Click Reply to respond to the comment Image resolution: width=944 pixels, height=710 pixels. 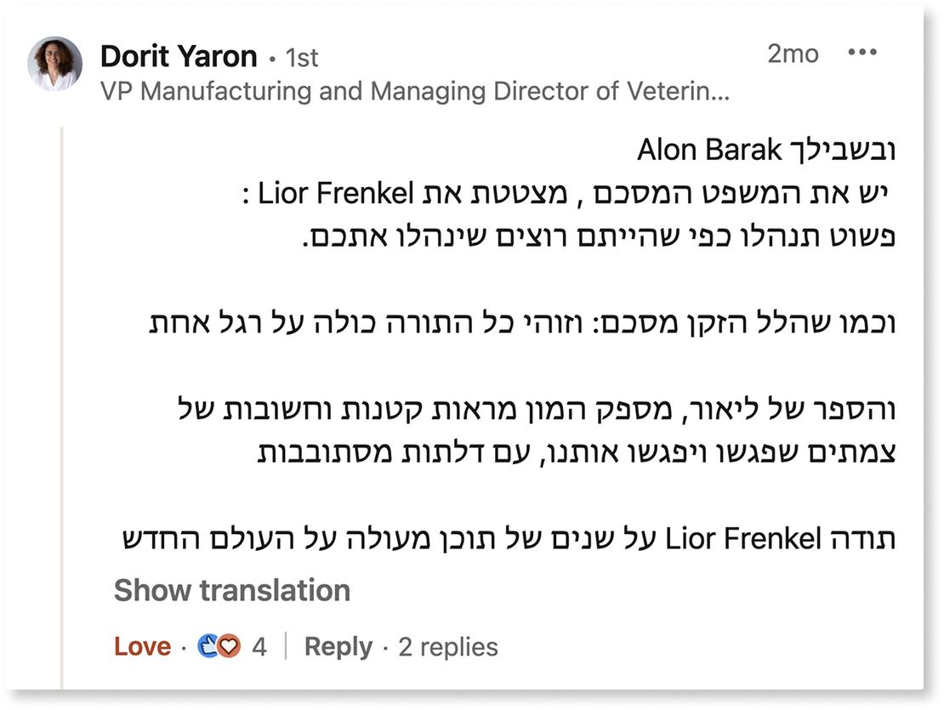[x=338, y=647]
